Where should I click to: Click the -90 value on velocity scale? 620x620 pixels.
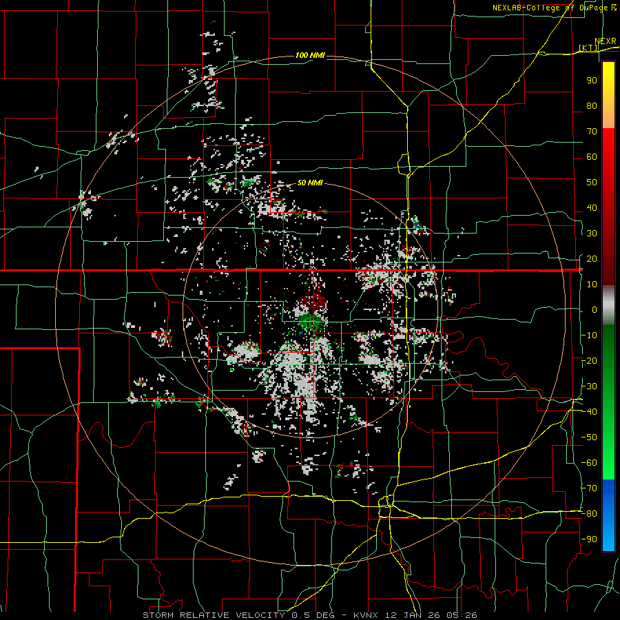coord(589,539)
